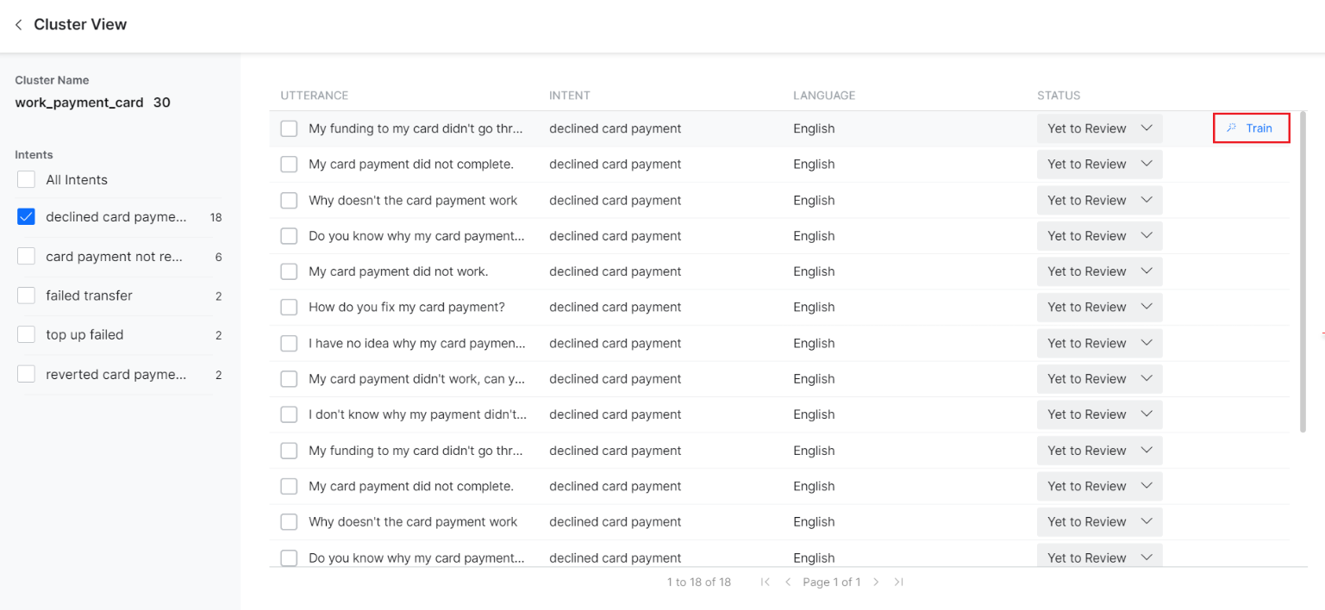Enable the failed transfer intent checkbox
Screen dimensions: 1325x610
coord(27,296)
